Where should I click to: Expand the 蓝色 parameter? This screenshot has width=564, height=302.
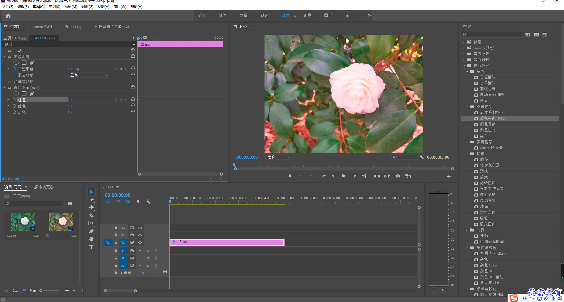[8, 112]
